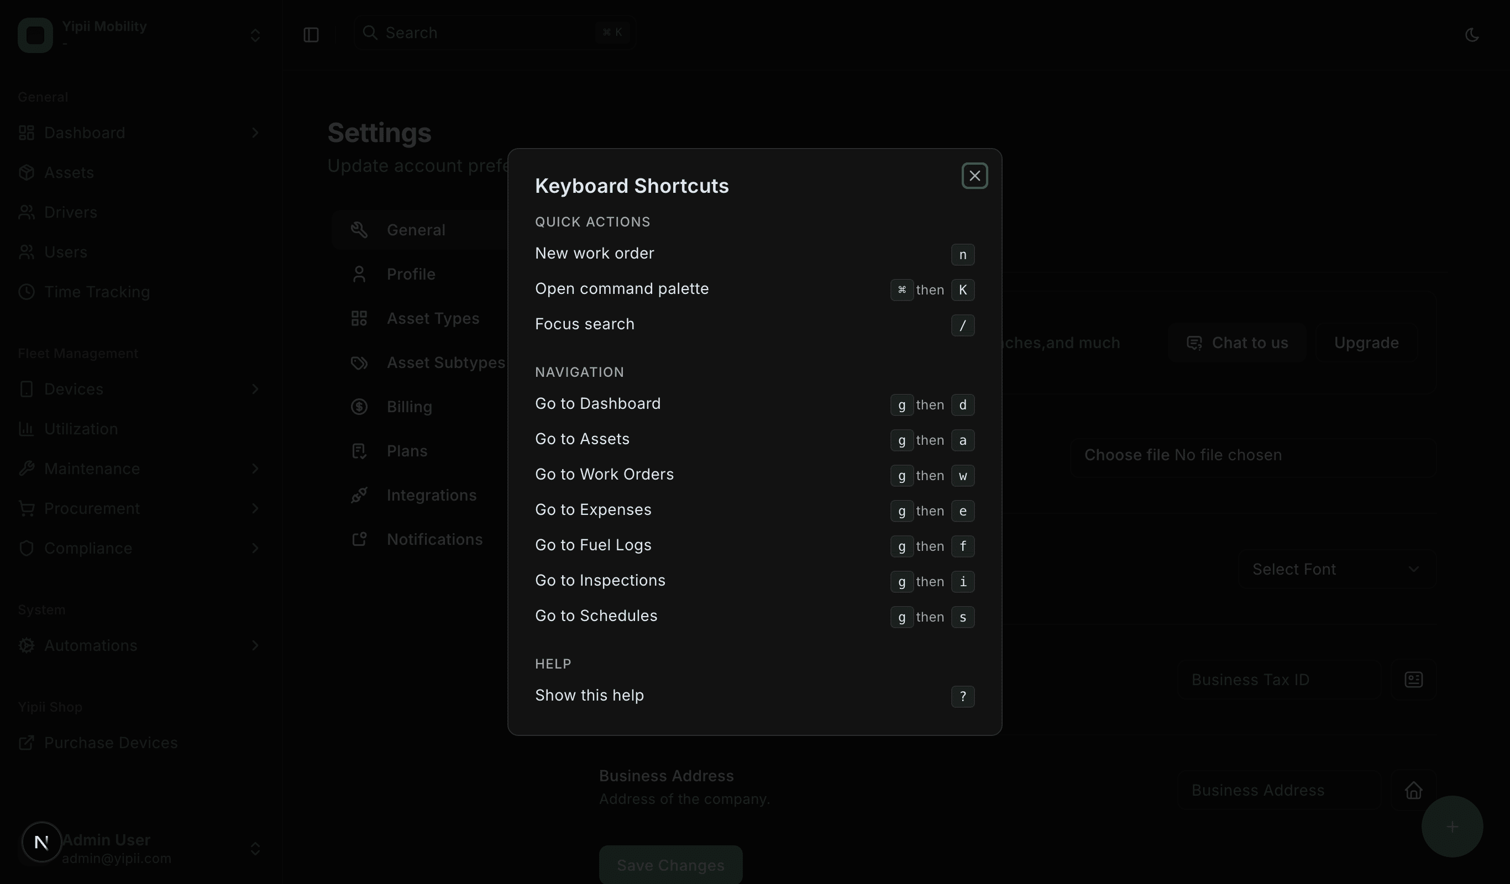Click the Upgrade button
Screen dimensions: 1510x884
[1366, 343]
